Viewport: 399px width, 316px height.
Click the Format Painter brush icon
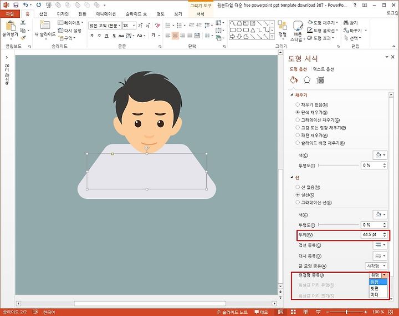(x=23, y=38)
